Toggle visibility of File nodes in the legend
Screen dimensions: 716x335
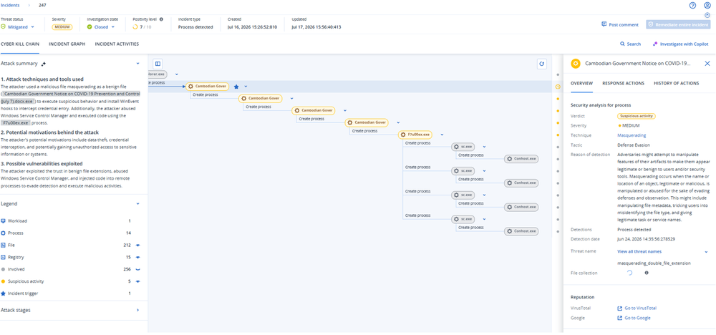click(x=138, y=245)
